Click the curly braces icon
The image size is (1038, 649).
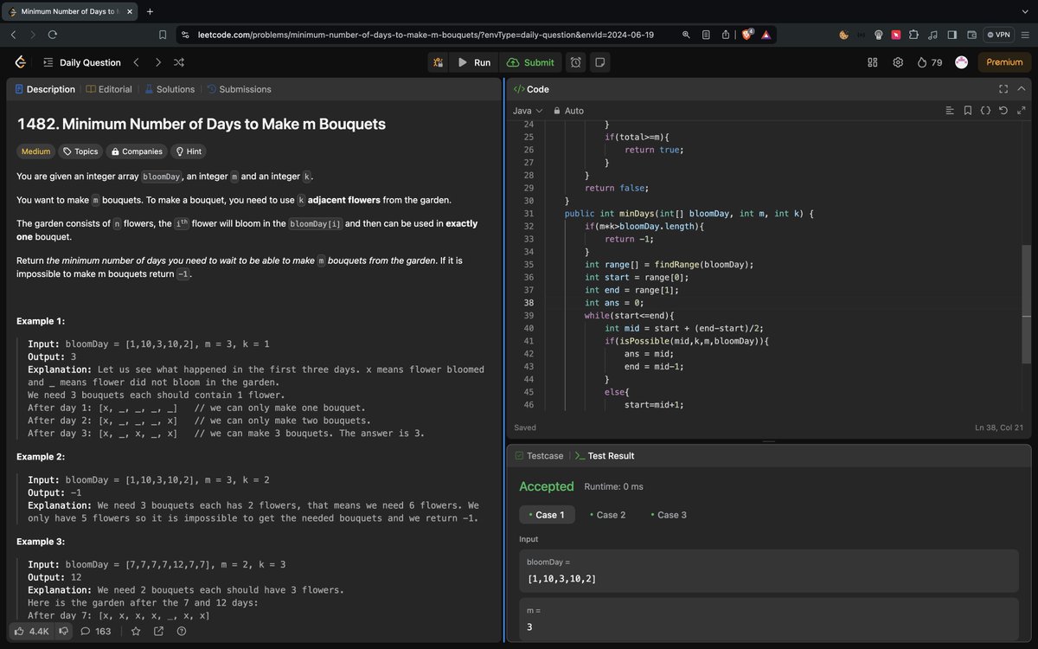point(985,111)
